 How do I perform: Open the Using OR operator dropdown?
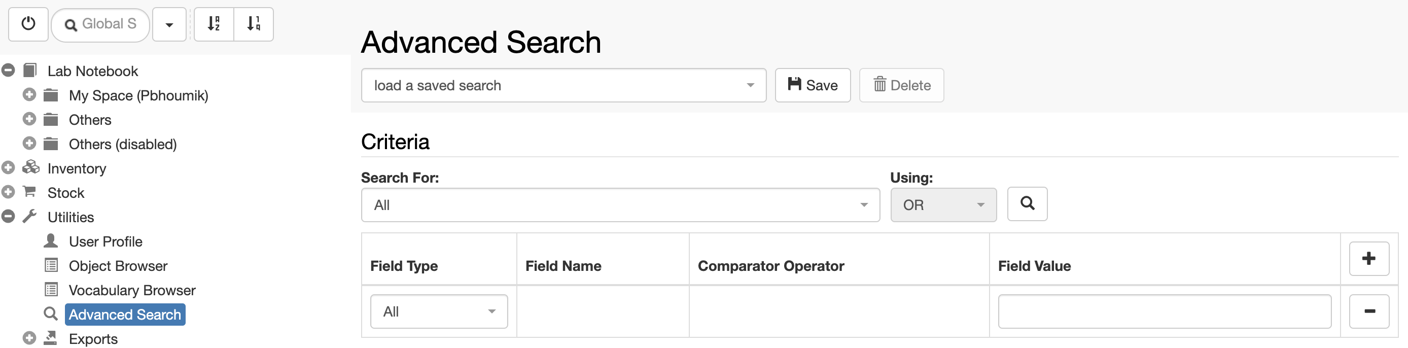coord(943,205)
